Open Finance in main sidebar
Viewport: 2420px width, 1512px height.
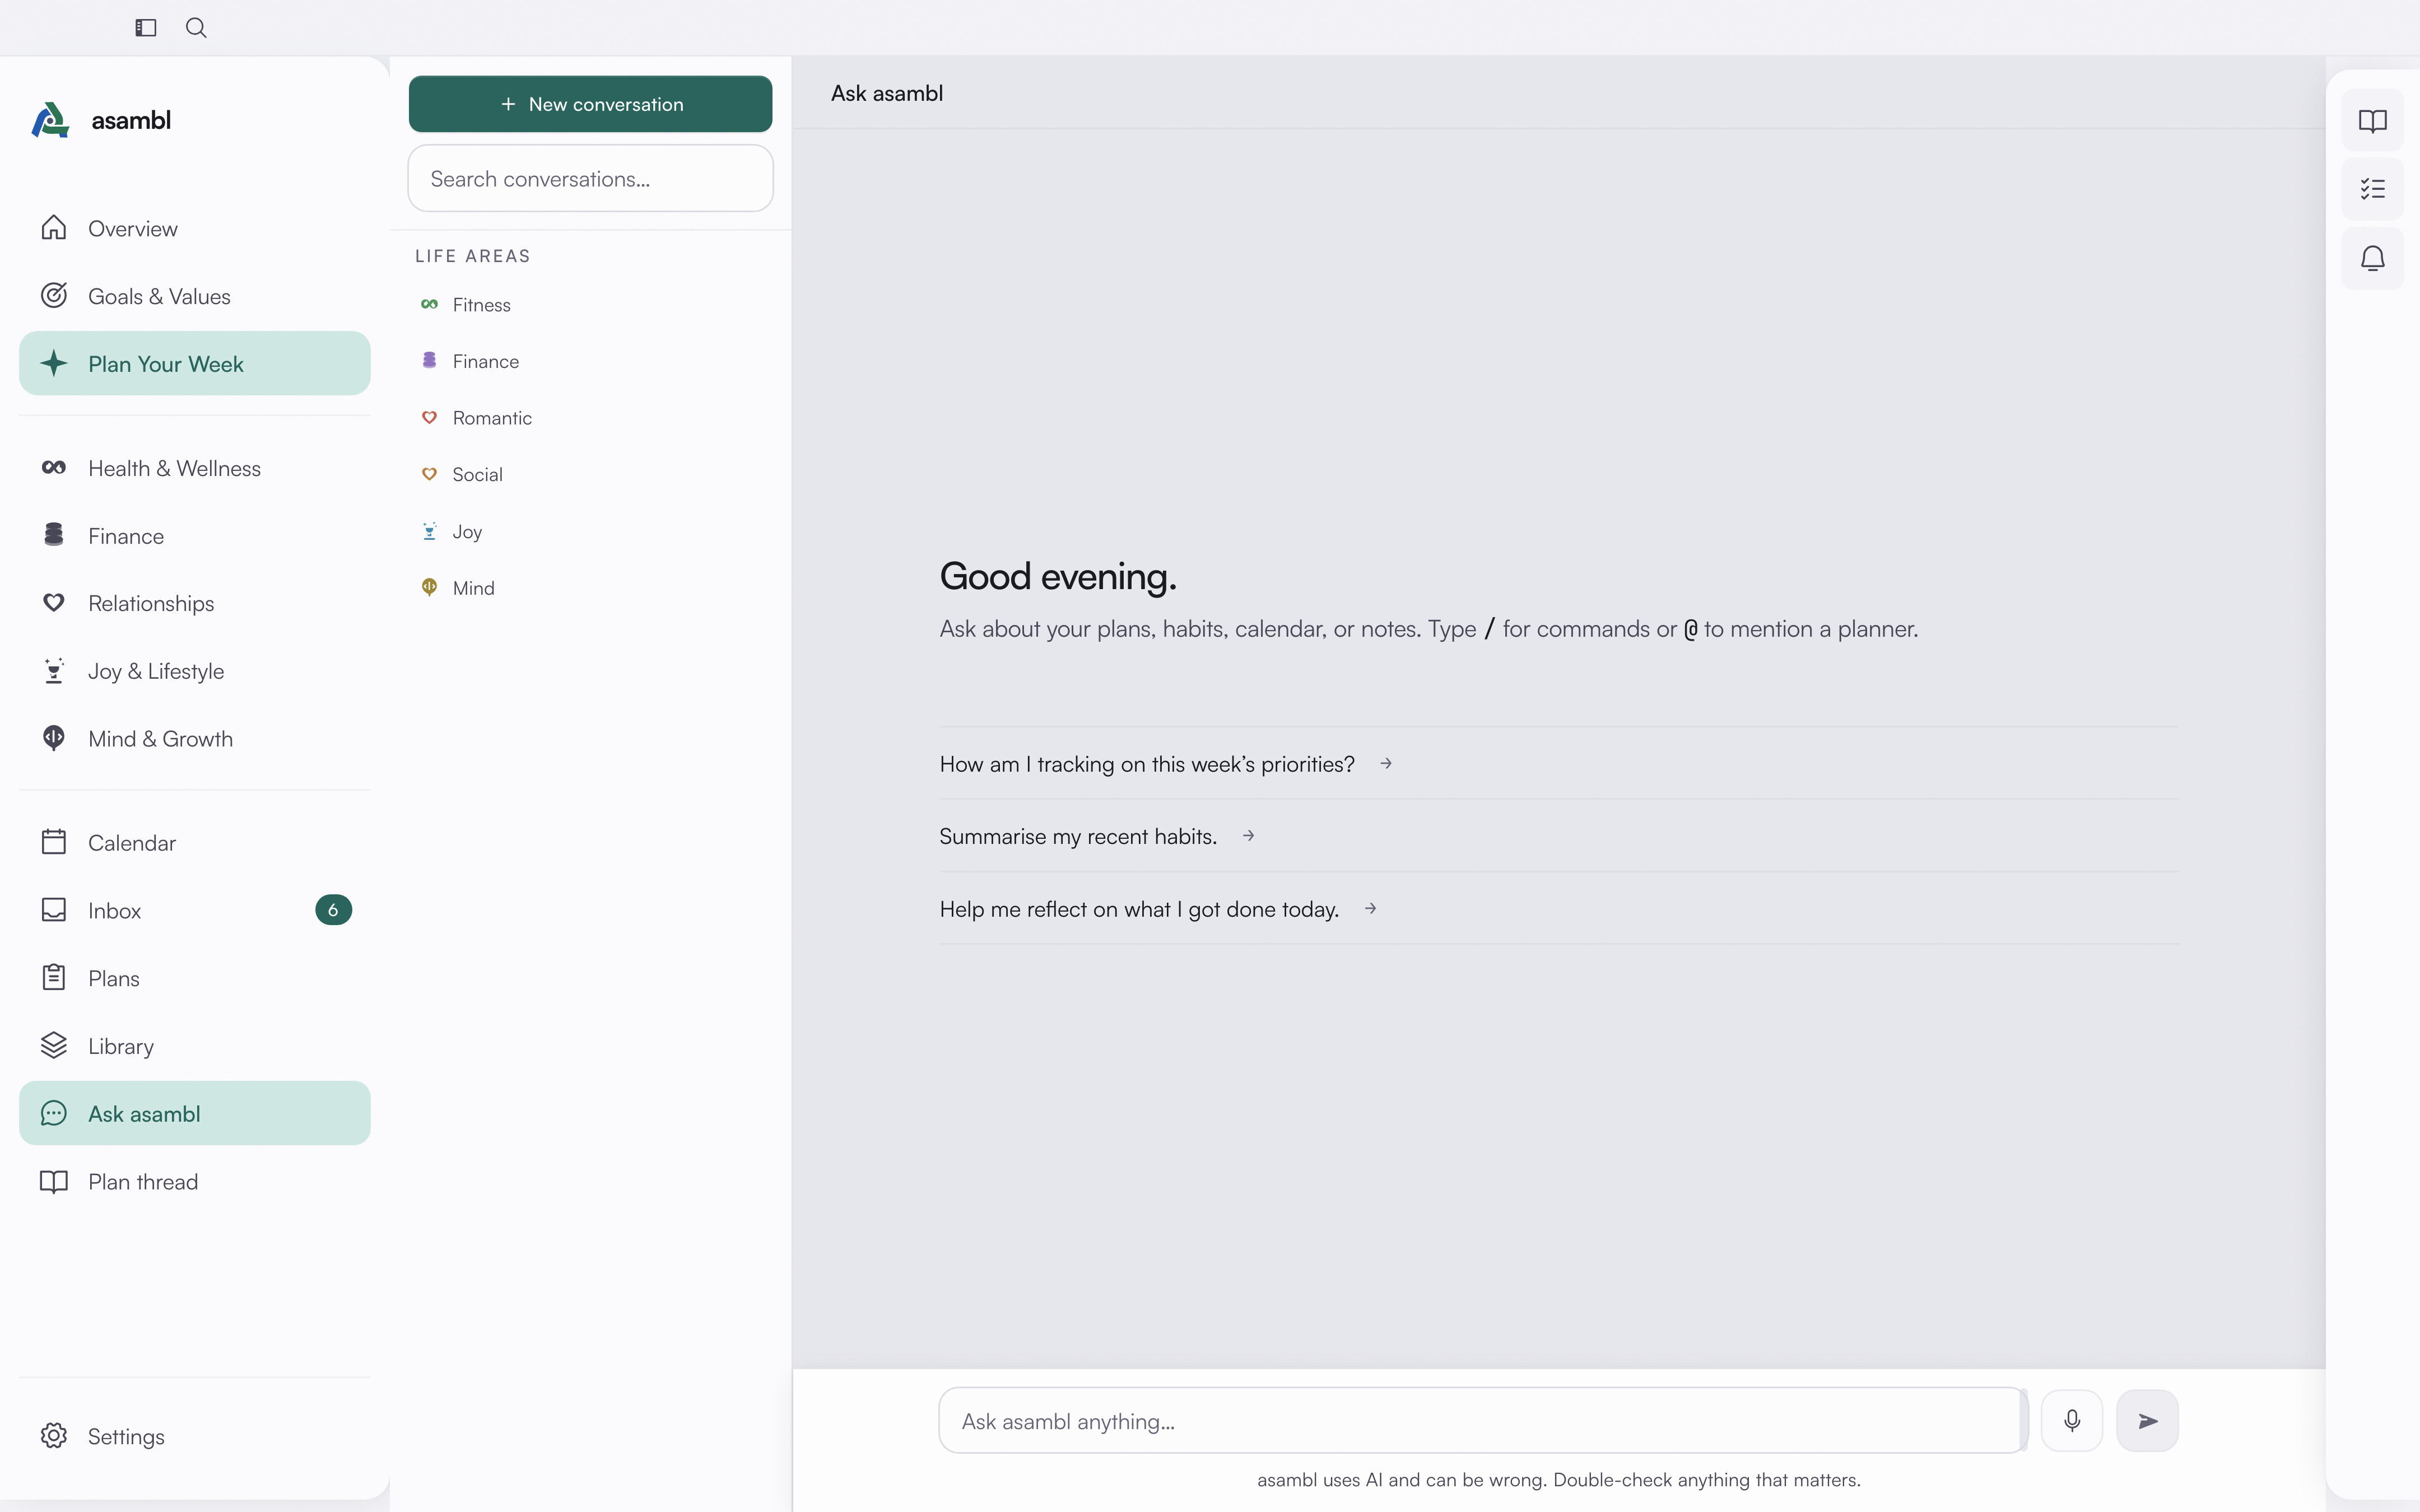point(195,536)
